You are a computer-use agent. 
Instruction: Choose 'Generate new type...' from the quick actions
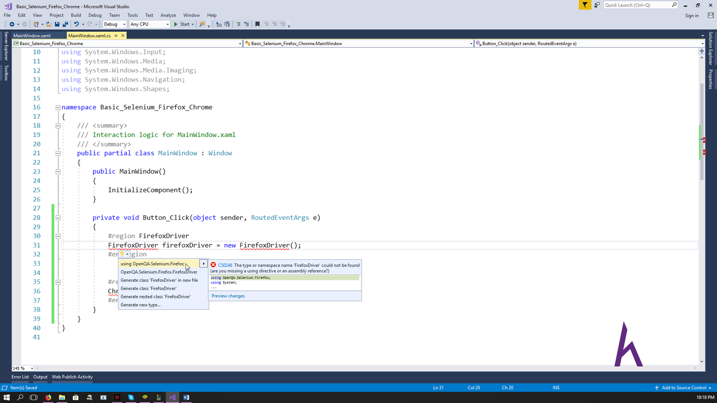point(140,305)
